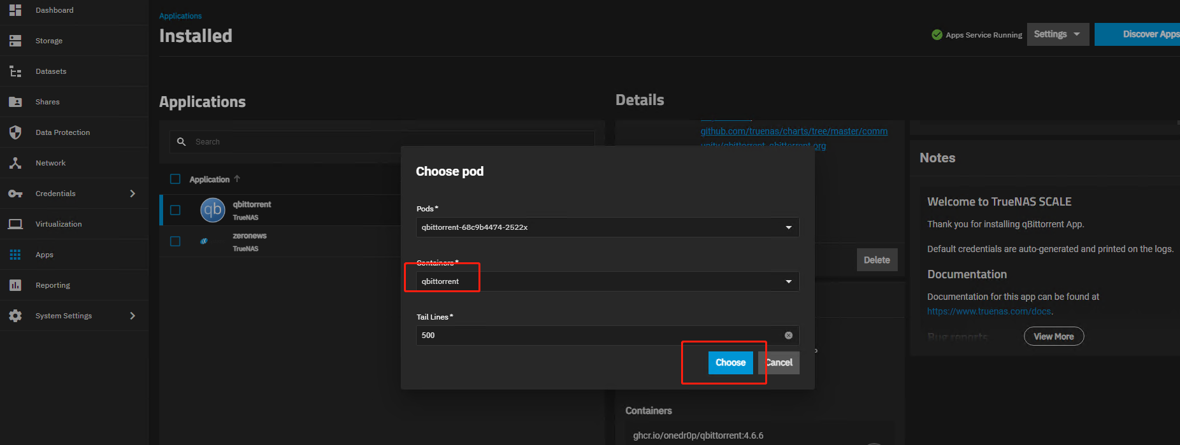Viewport: 1180px width, 445px height.
Task: Open the Shares menu item
Action: pos(74,102)
